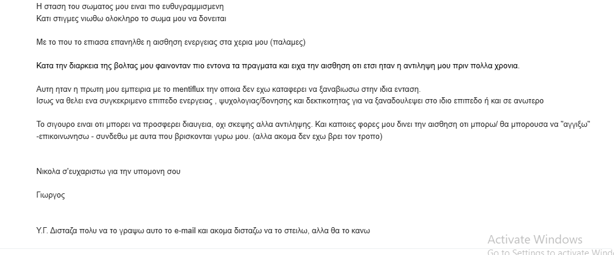Viewport: 614px width, 255px height.
Task: Click the postscript line starting "Υ.Γ."
Action: click(203, 230)
